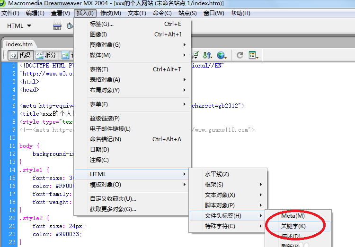This screenshot has height=247, width=355.
Task: Expand the 文本对象(X) submenu
Action: point(228,195)
